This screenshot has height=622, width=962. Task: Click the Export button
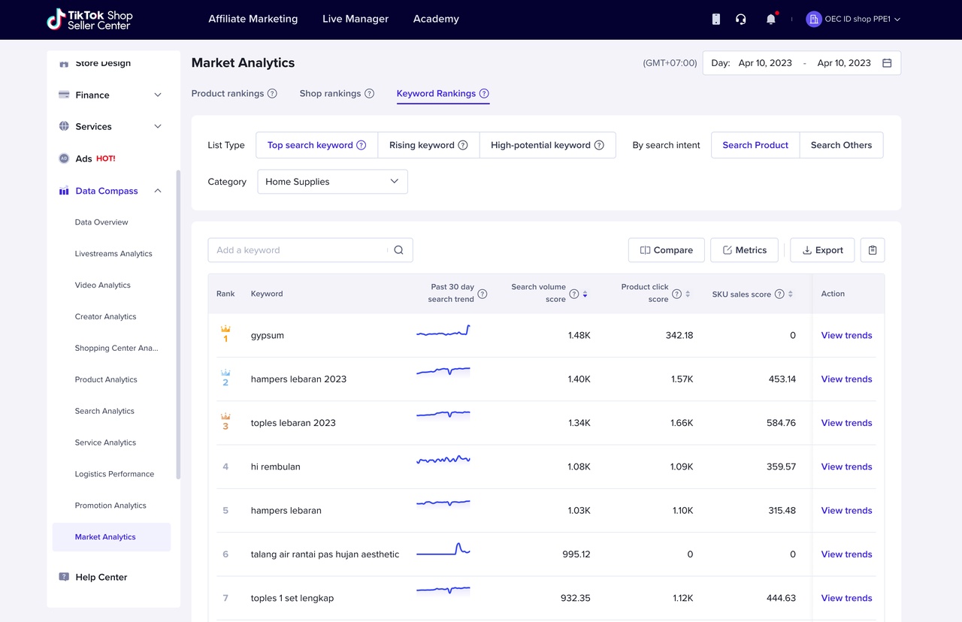822,250
